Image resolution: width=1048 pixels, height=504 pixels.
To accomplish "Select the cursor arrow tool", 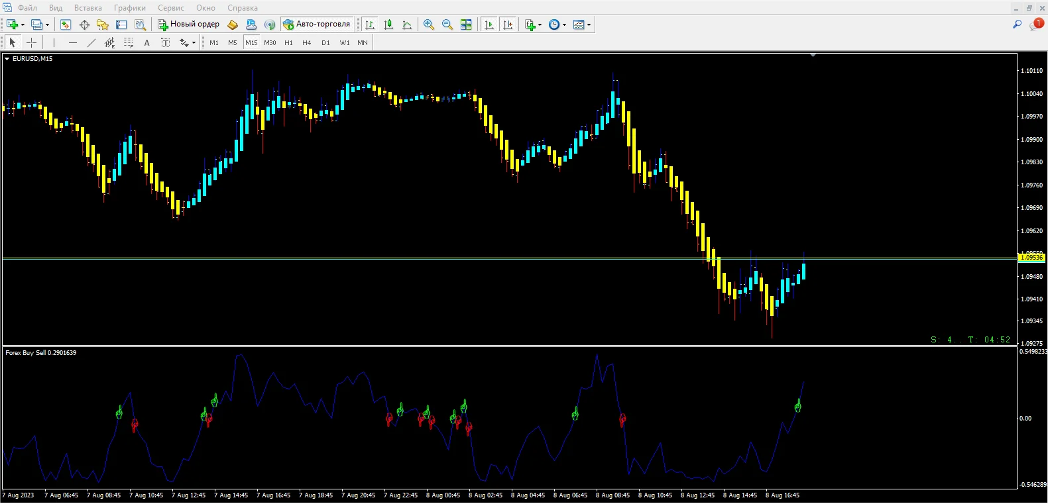I will 12,42.
